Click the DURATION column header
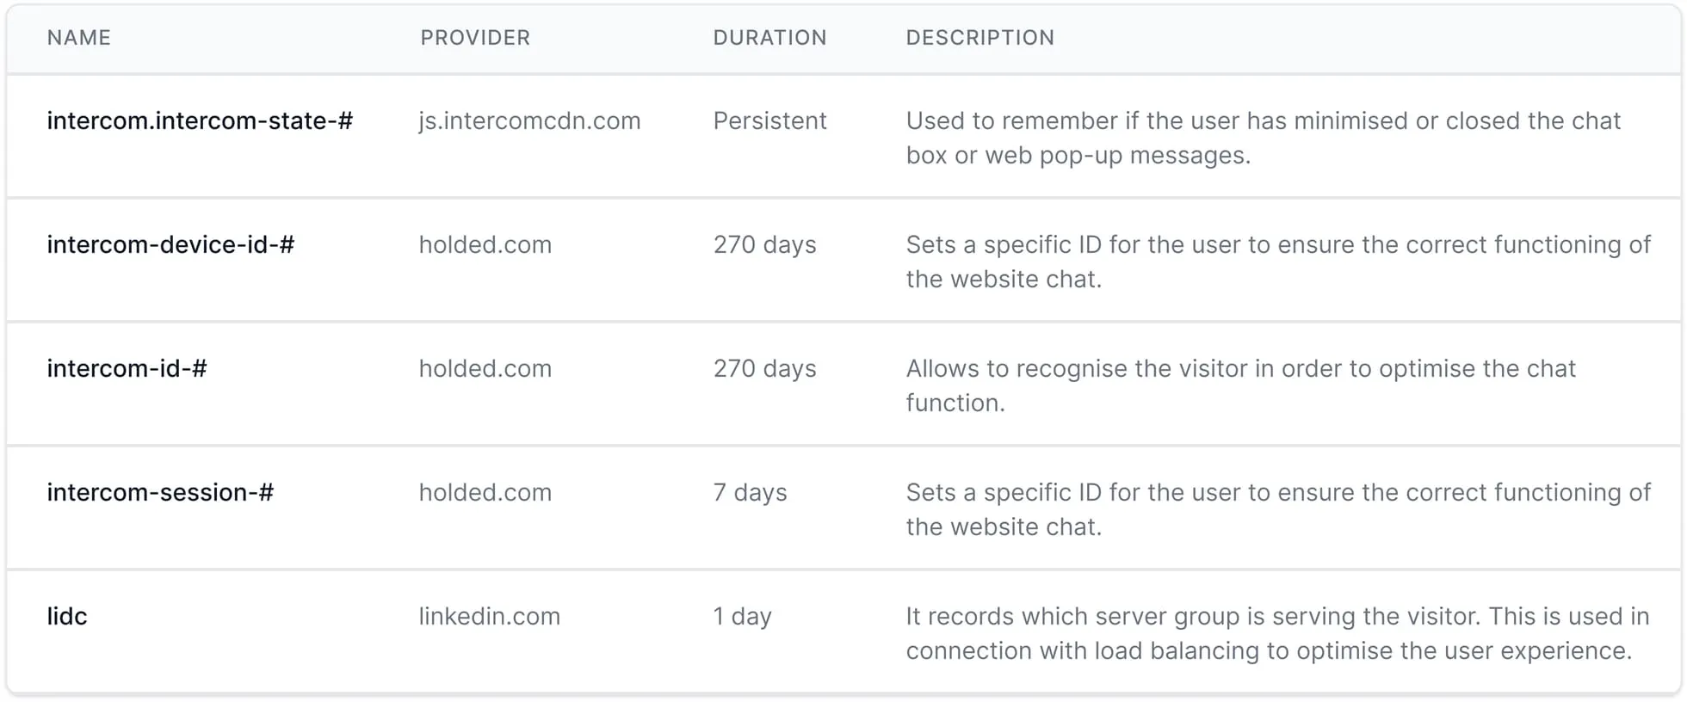 (x=769, y=38)
